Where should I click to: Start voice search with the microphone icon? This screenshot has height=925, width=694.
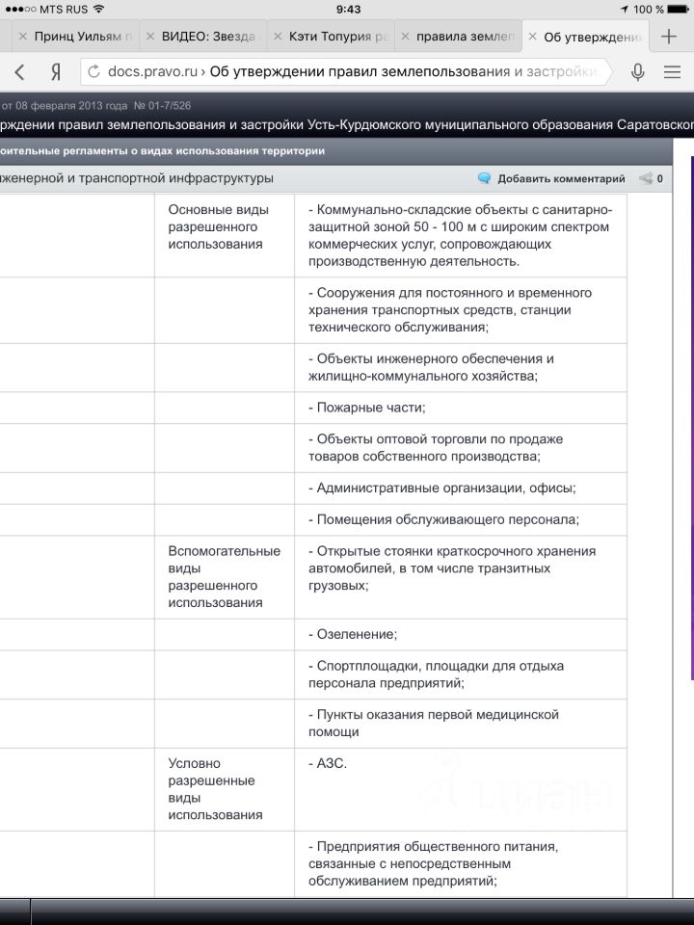click(637, 72)
